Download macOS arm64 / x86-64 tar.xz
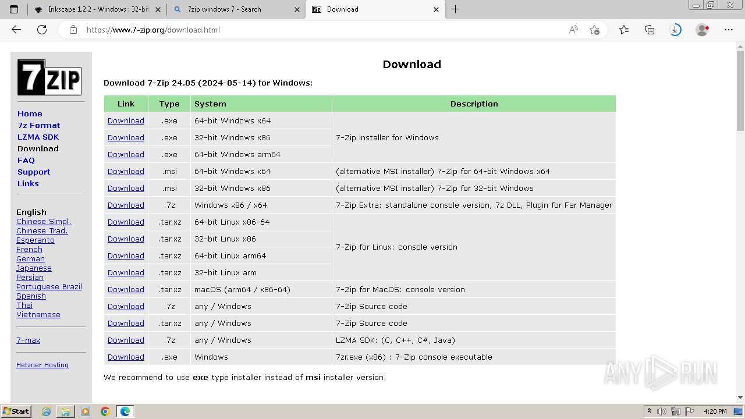The image size is (745, 419). click(126, 289)
